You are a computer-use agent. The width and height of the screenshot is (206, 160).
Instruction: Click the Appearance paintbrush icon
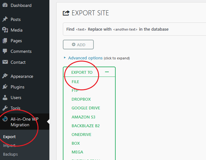point(5,76)
